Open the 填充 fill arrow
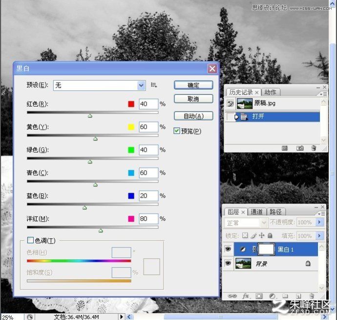Image resolution: width=337 pixels, height=320 pixels. [x=319, y=235]
